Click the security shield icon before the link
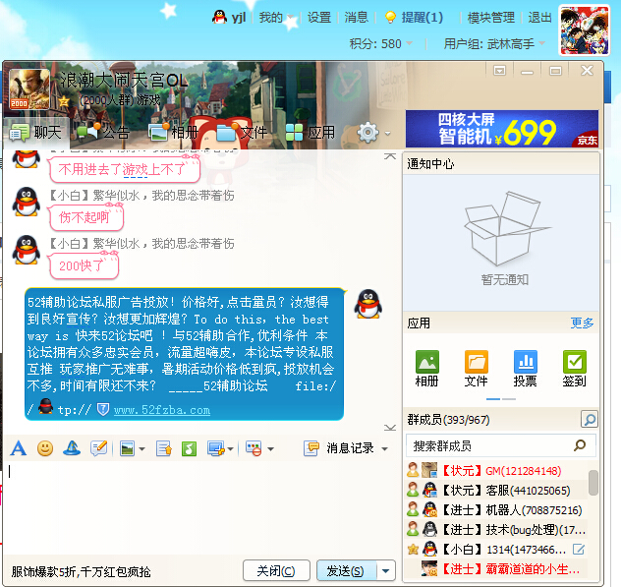Image resolution: width=621 pixels, height=587 pixels. pos(103,409)
